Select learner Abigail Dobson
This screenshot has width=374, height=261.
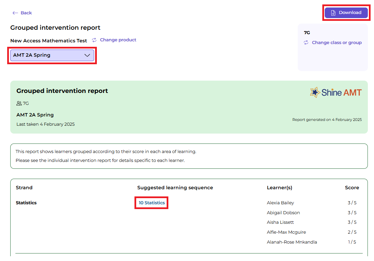[283, 212]
